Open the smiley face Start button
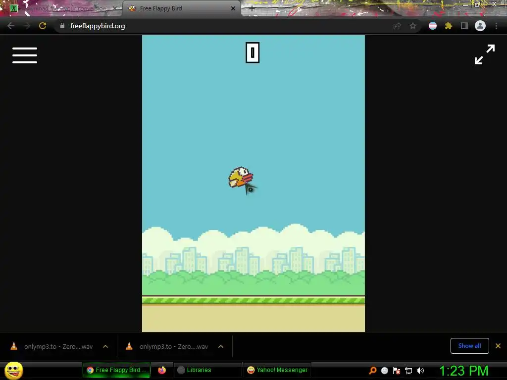The height and width of the screenshot is (380, 507). 14,370
